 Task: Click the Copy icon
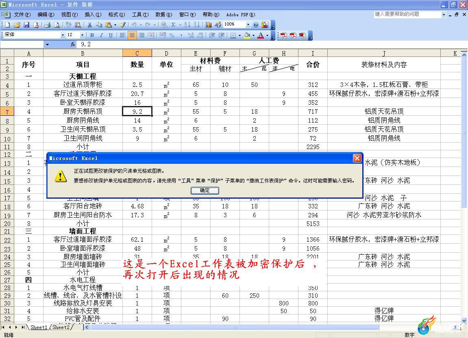tap(99, 25)
